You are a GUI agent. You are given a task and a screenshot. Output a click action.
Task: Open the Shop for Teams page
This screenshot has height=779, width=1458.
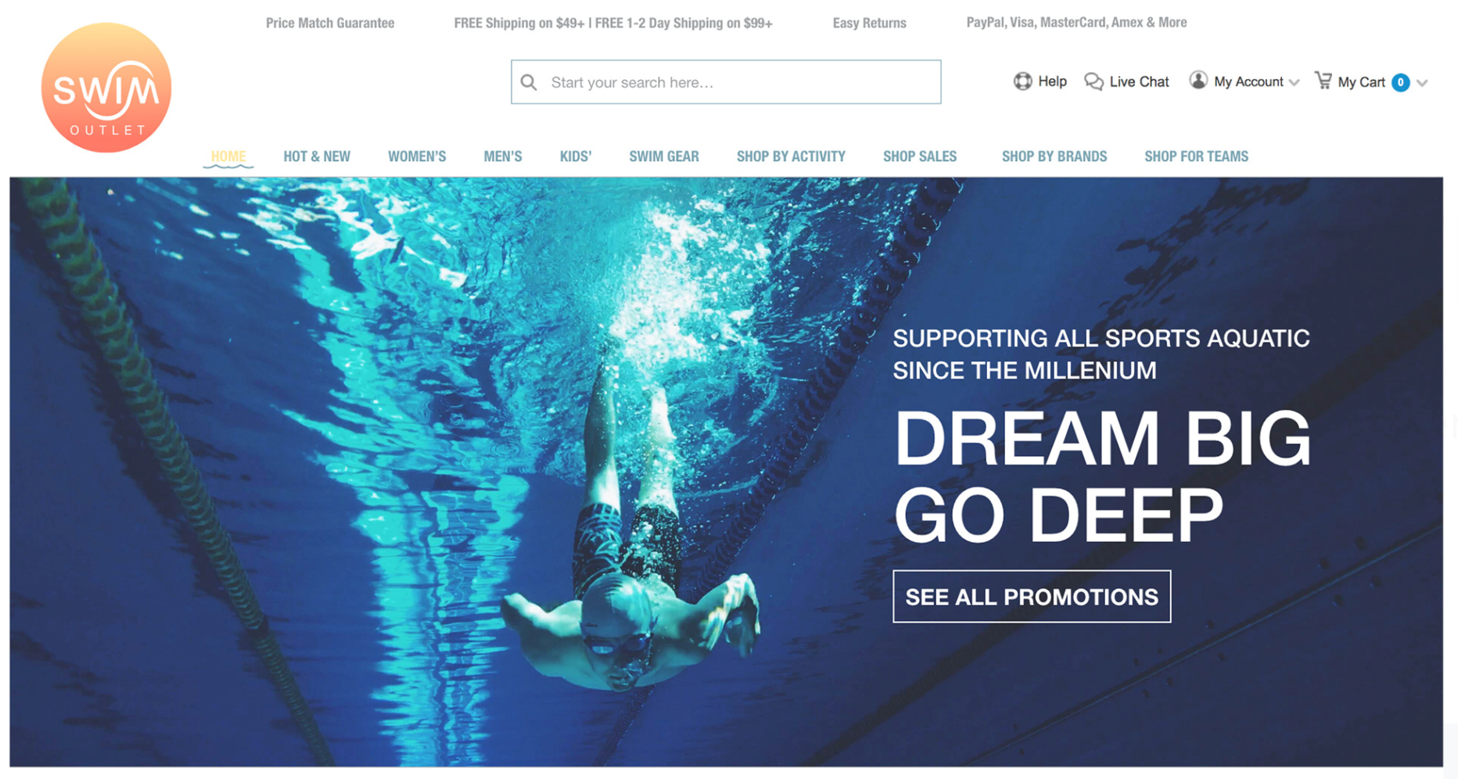[1196, 156]
